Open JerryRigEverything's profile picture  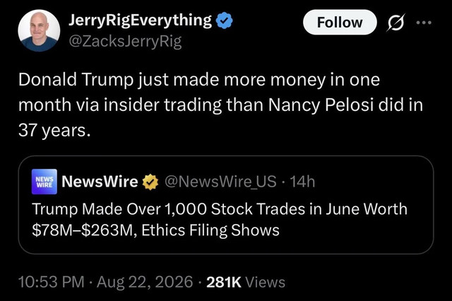pyautogui.click(x=39, y=30)
